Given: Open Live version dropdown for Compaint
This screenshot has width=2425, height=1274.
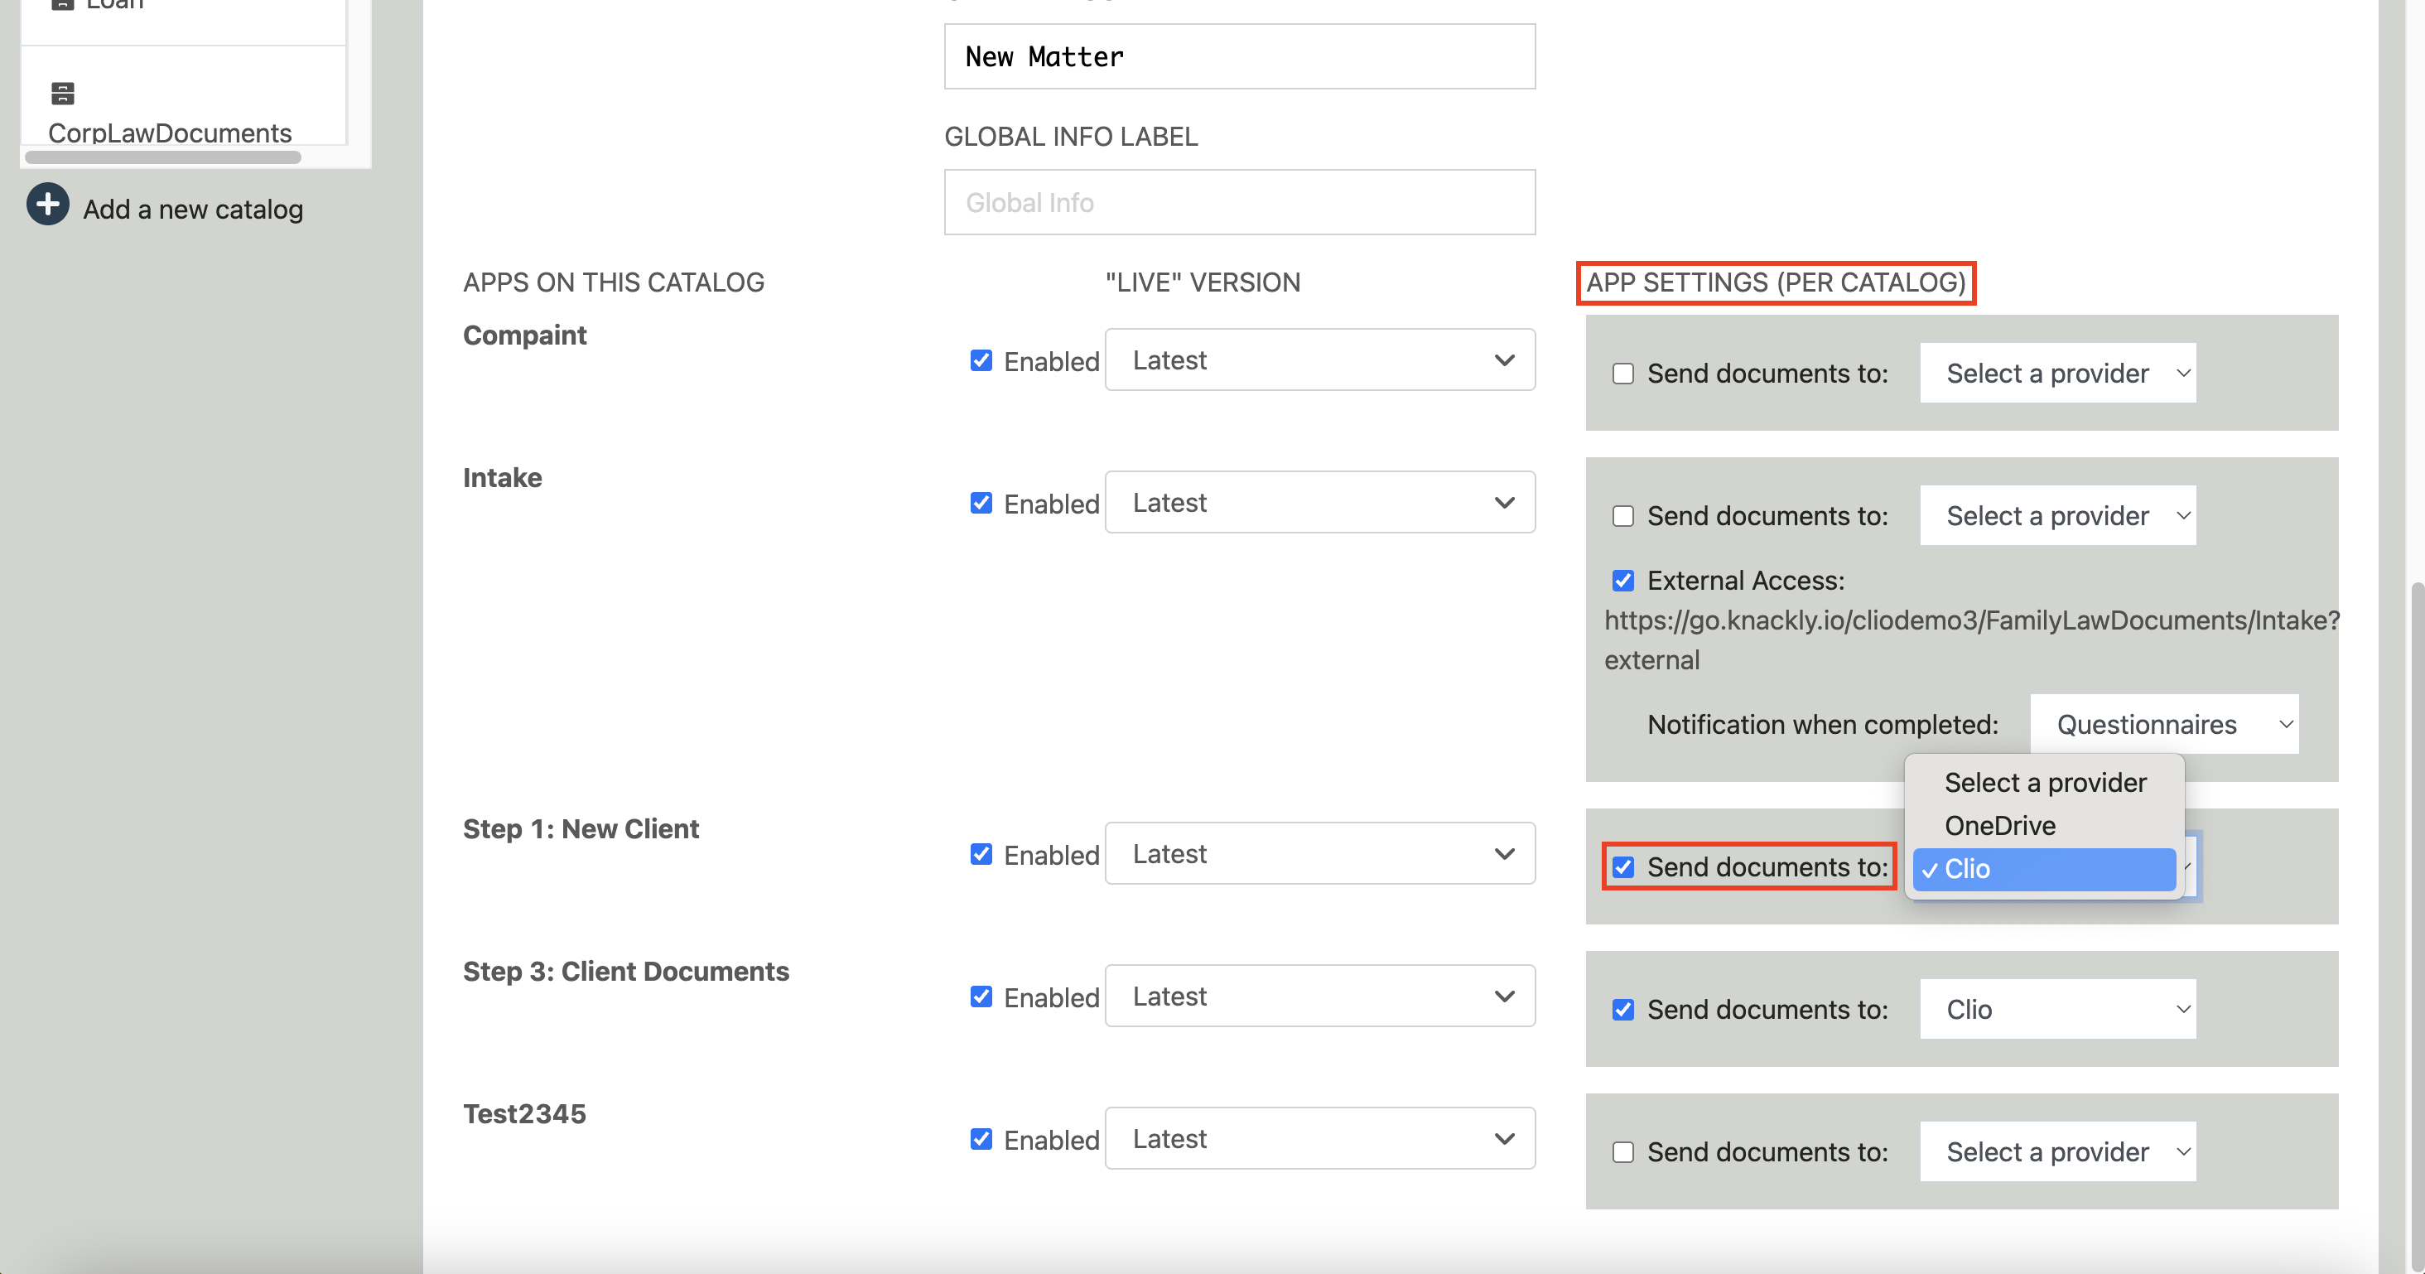Looking at the screenshot, I should click(x=1320, y=360).
